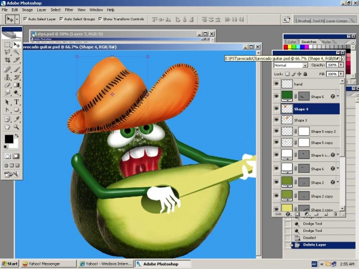Hide the hand layer

276,84
